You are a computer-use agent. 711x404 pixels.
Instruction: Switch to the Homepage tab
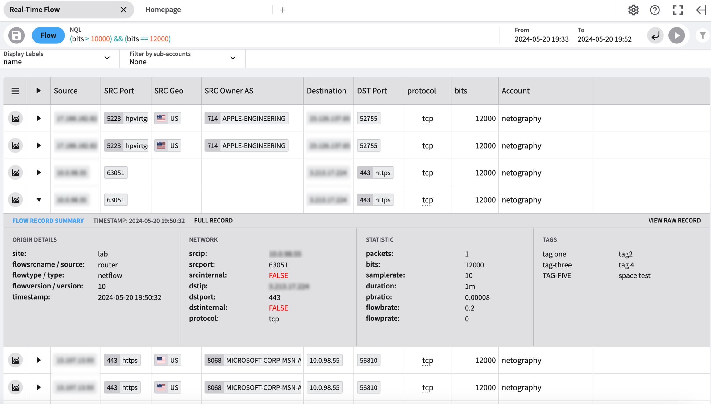(x=163, y=10)
